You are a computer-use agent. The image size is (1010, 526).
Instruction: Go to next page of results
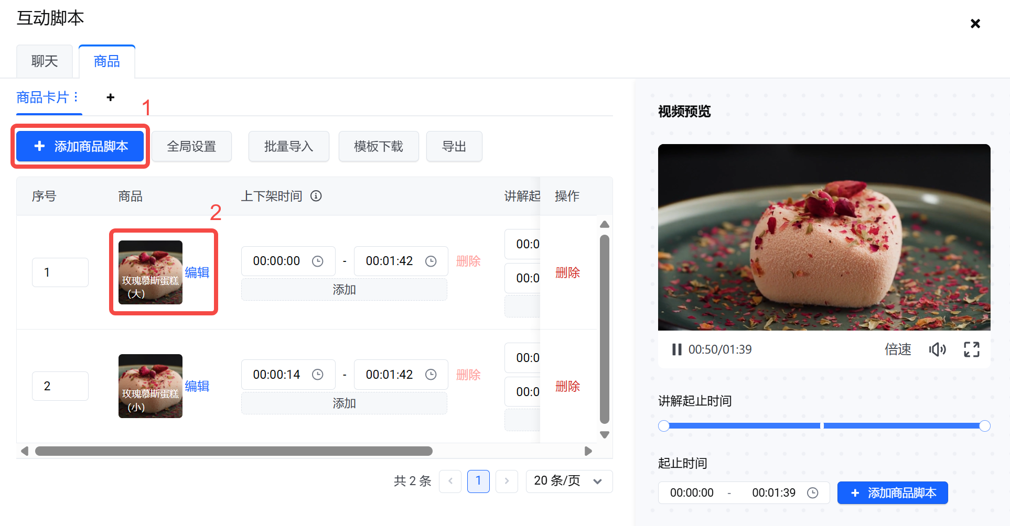[x=507, y=481]
